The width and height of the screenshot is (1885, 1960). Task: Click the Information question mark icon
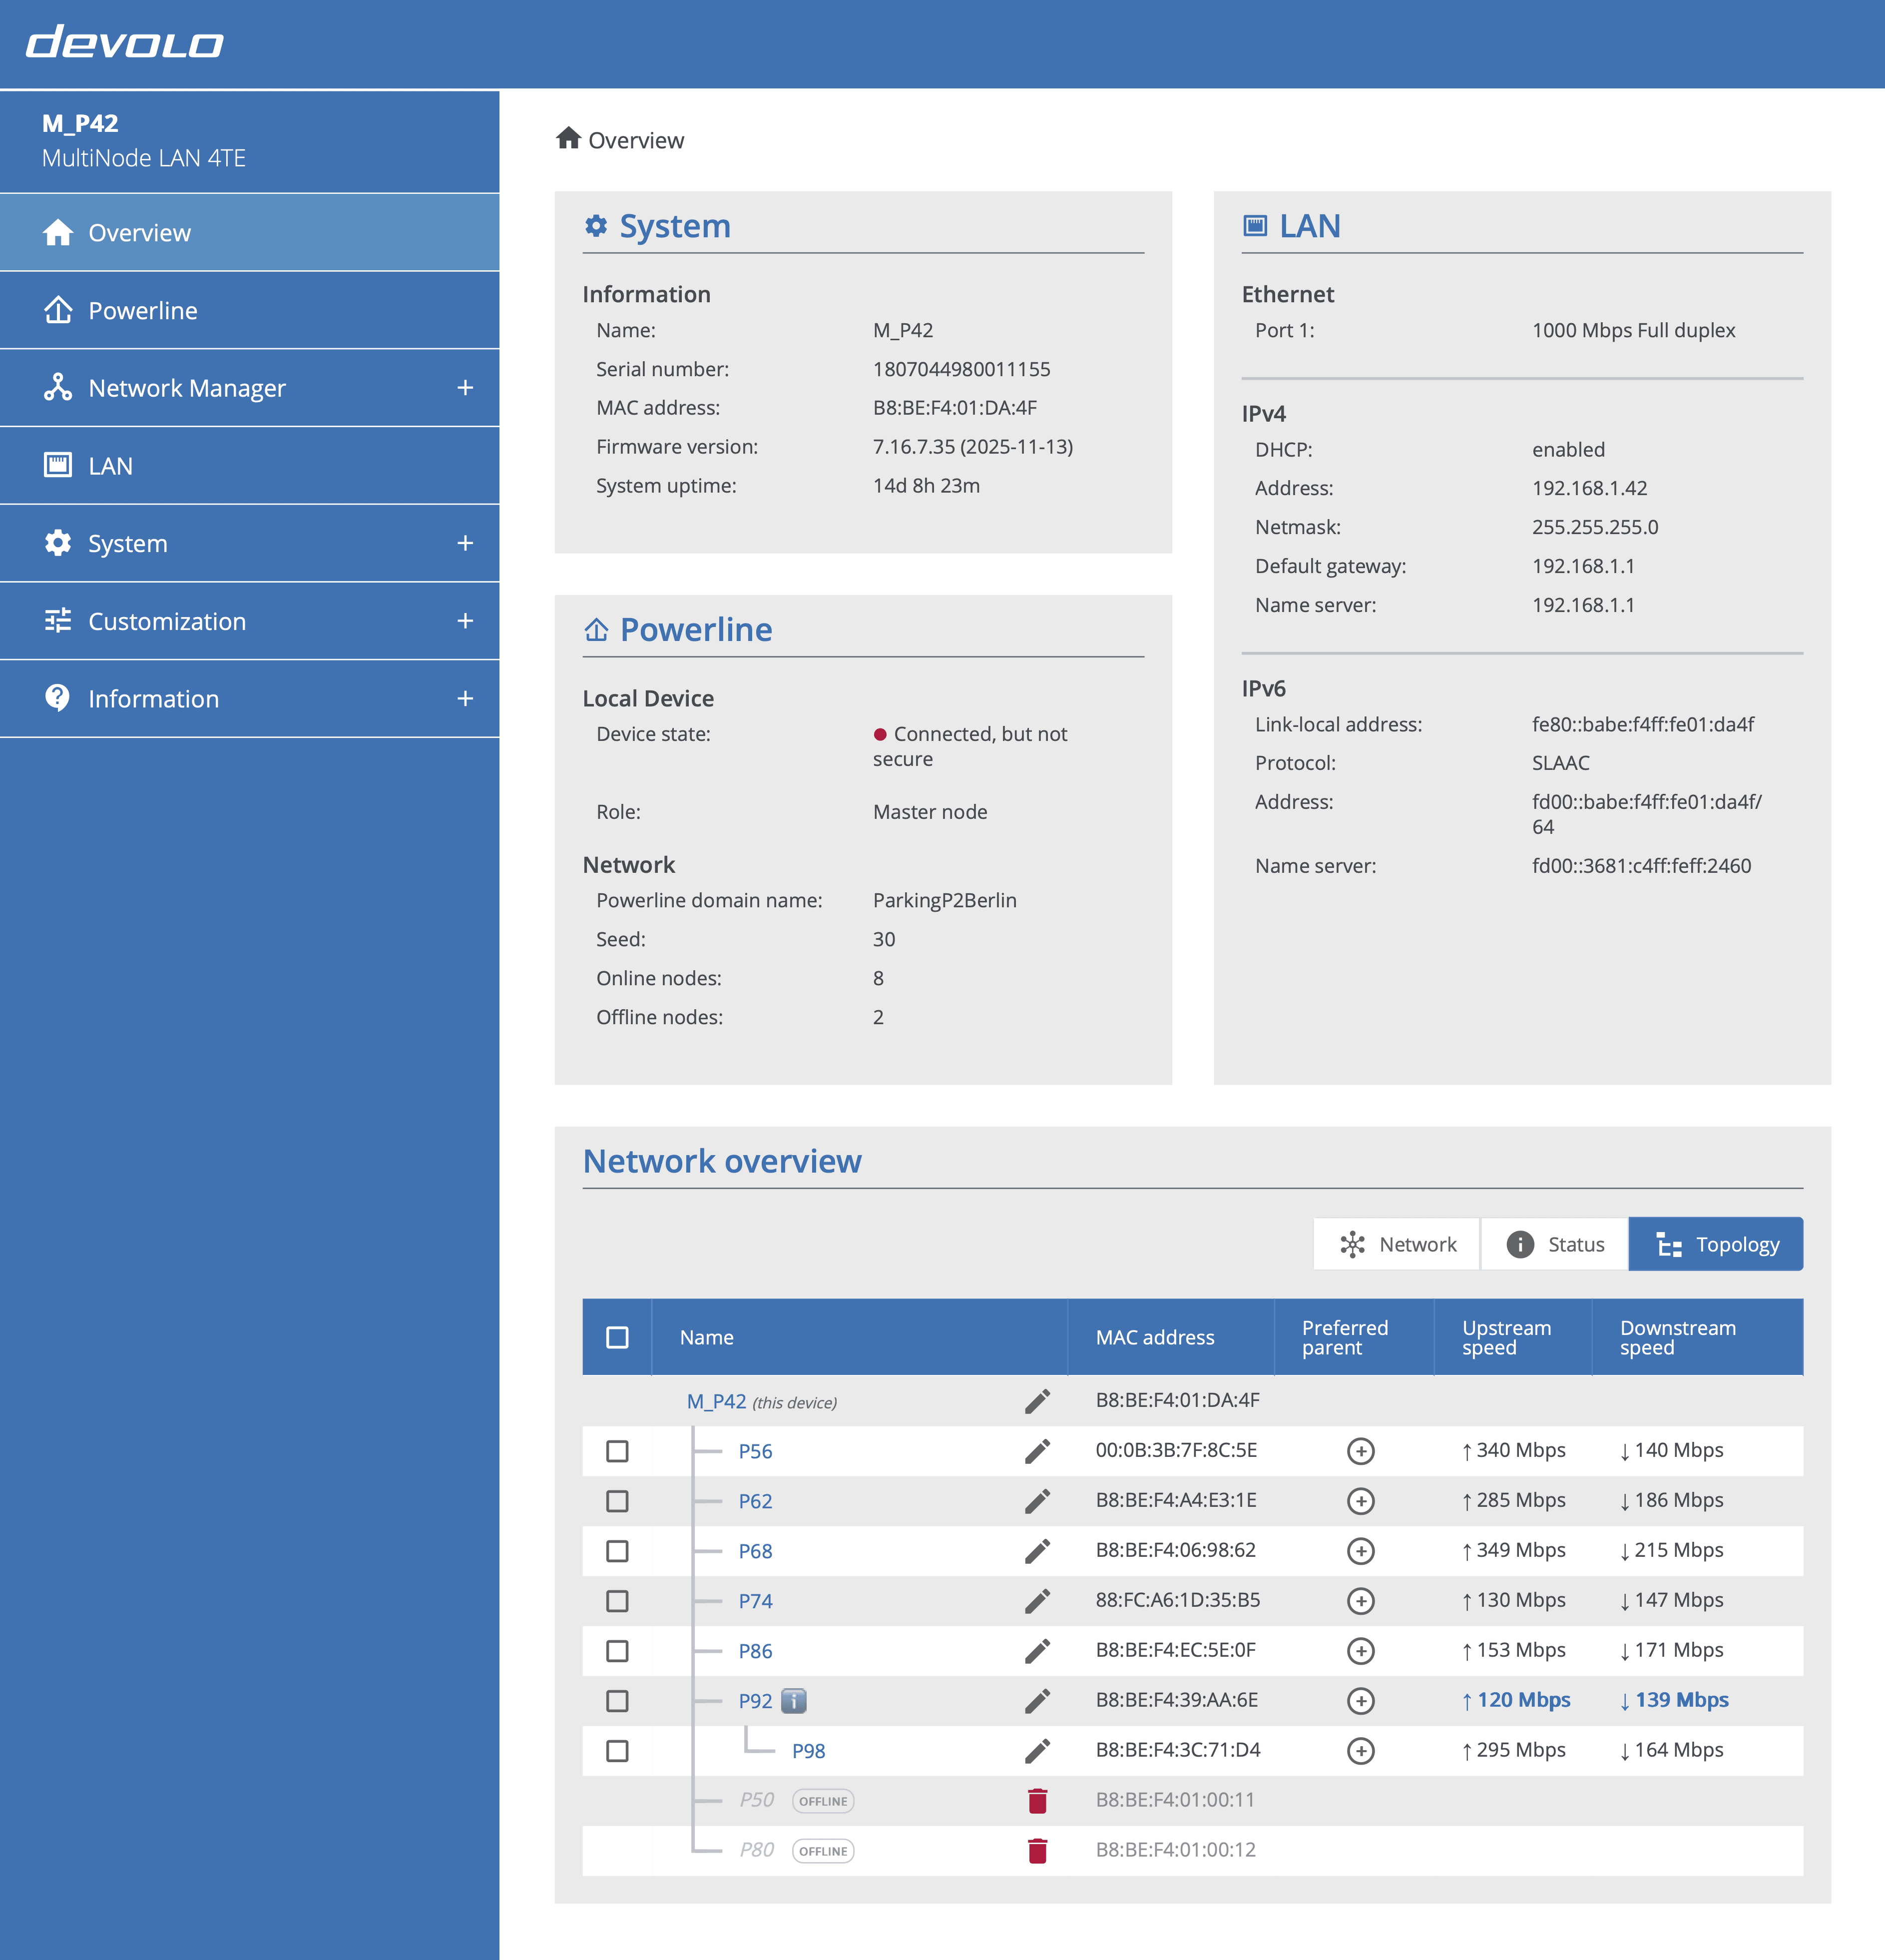(58, 698)
